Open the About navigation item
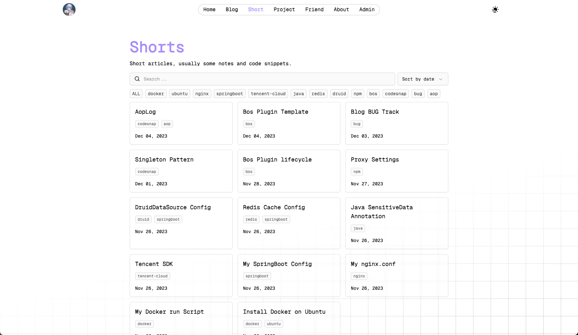 [x=341, y=10]
